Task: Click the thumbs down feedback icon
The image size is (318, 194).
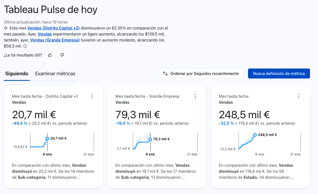Action: (x=62, y=55)
